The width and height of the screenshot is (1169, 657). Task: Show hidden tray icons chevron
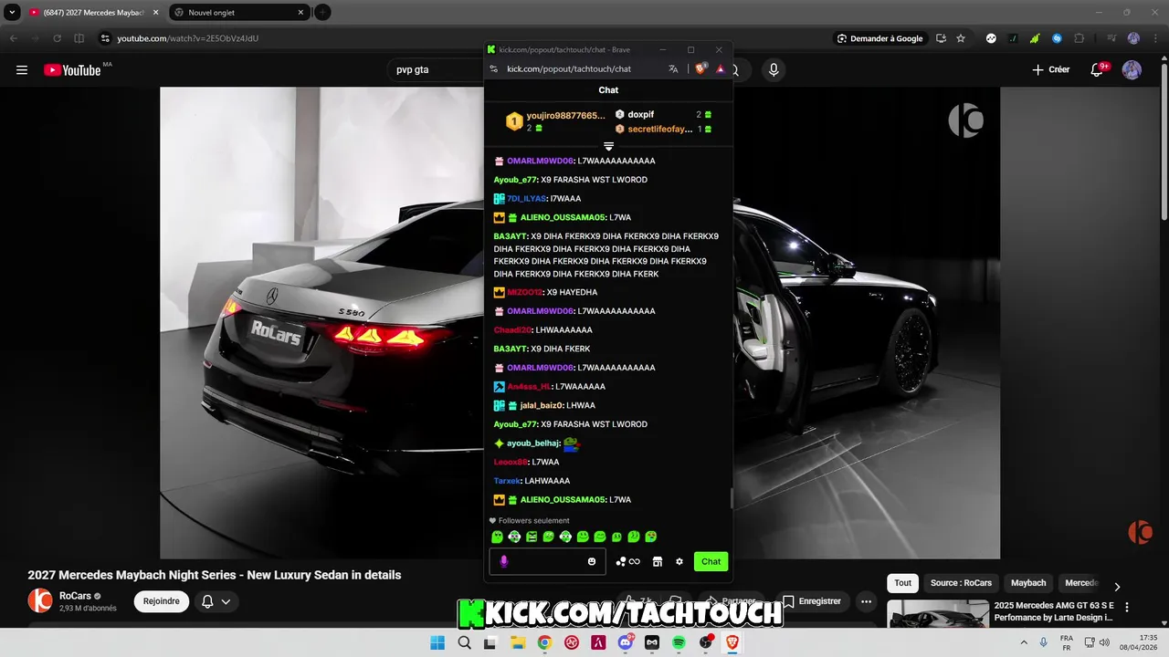pos(1024,642)
